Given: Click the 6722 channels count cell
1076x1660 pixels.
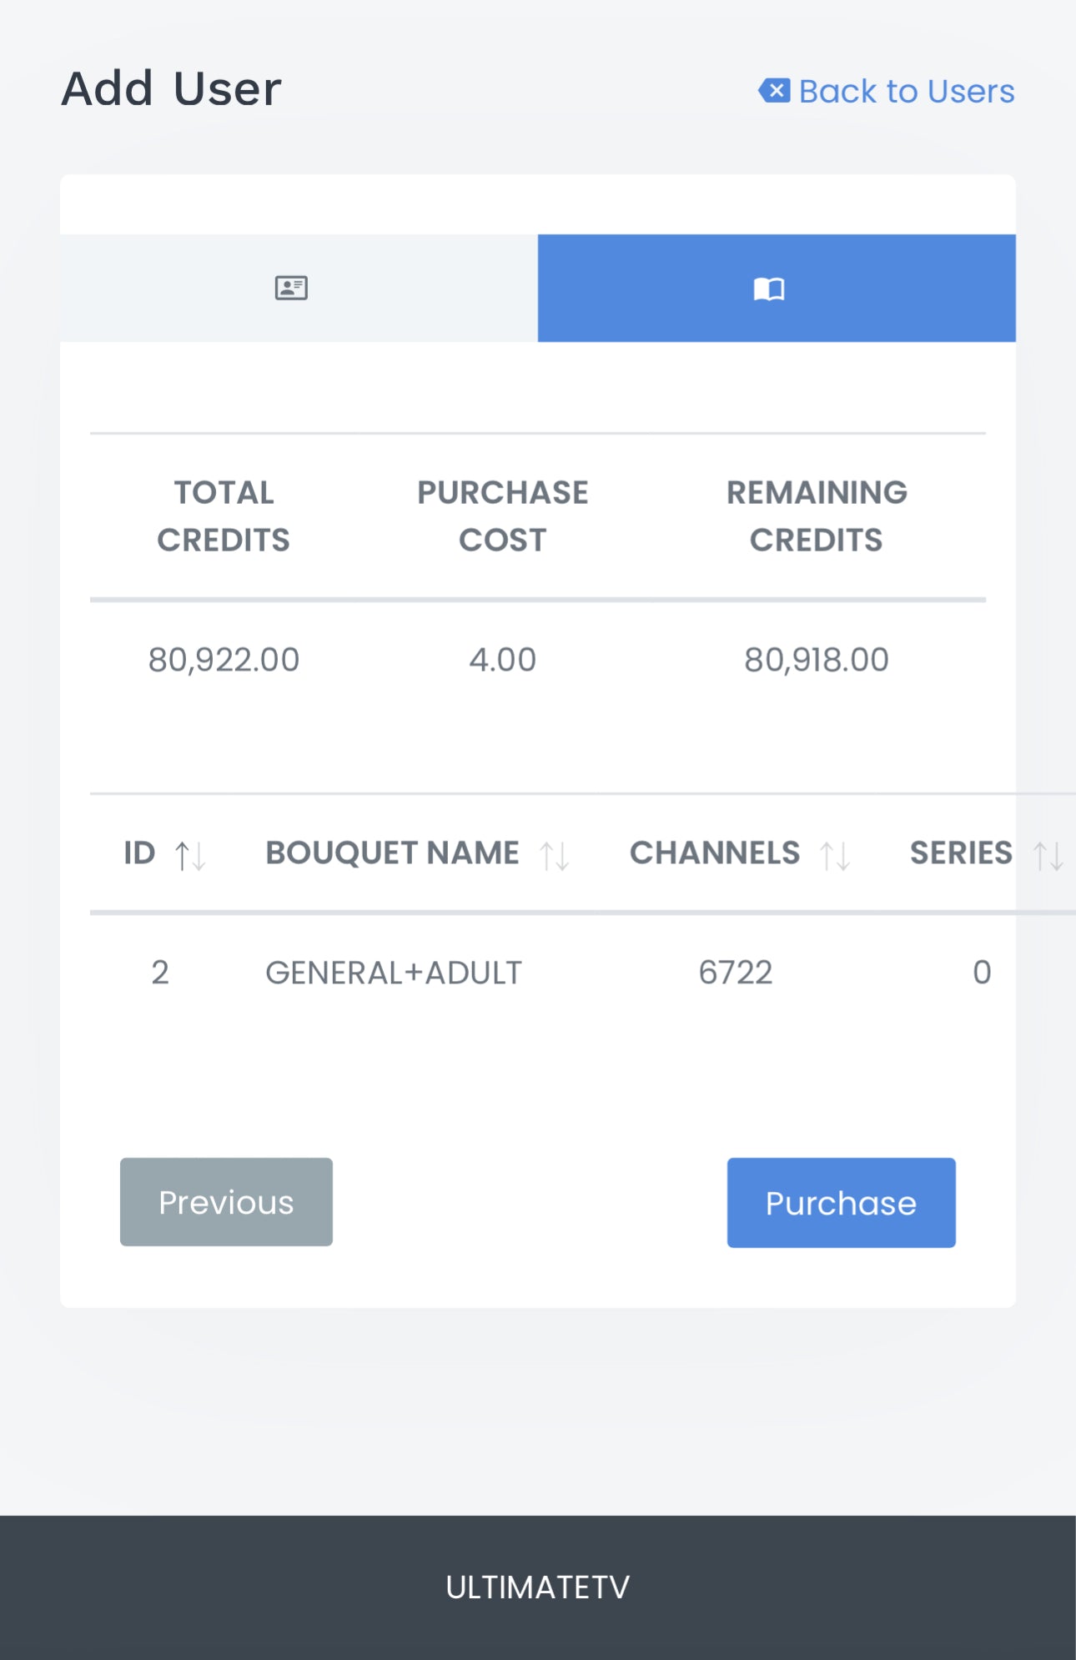Looking at the screenshot, I should click(735, 973).
